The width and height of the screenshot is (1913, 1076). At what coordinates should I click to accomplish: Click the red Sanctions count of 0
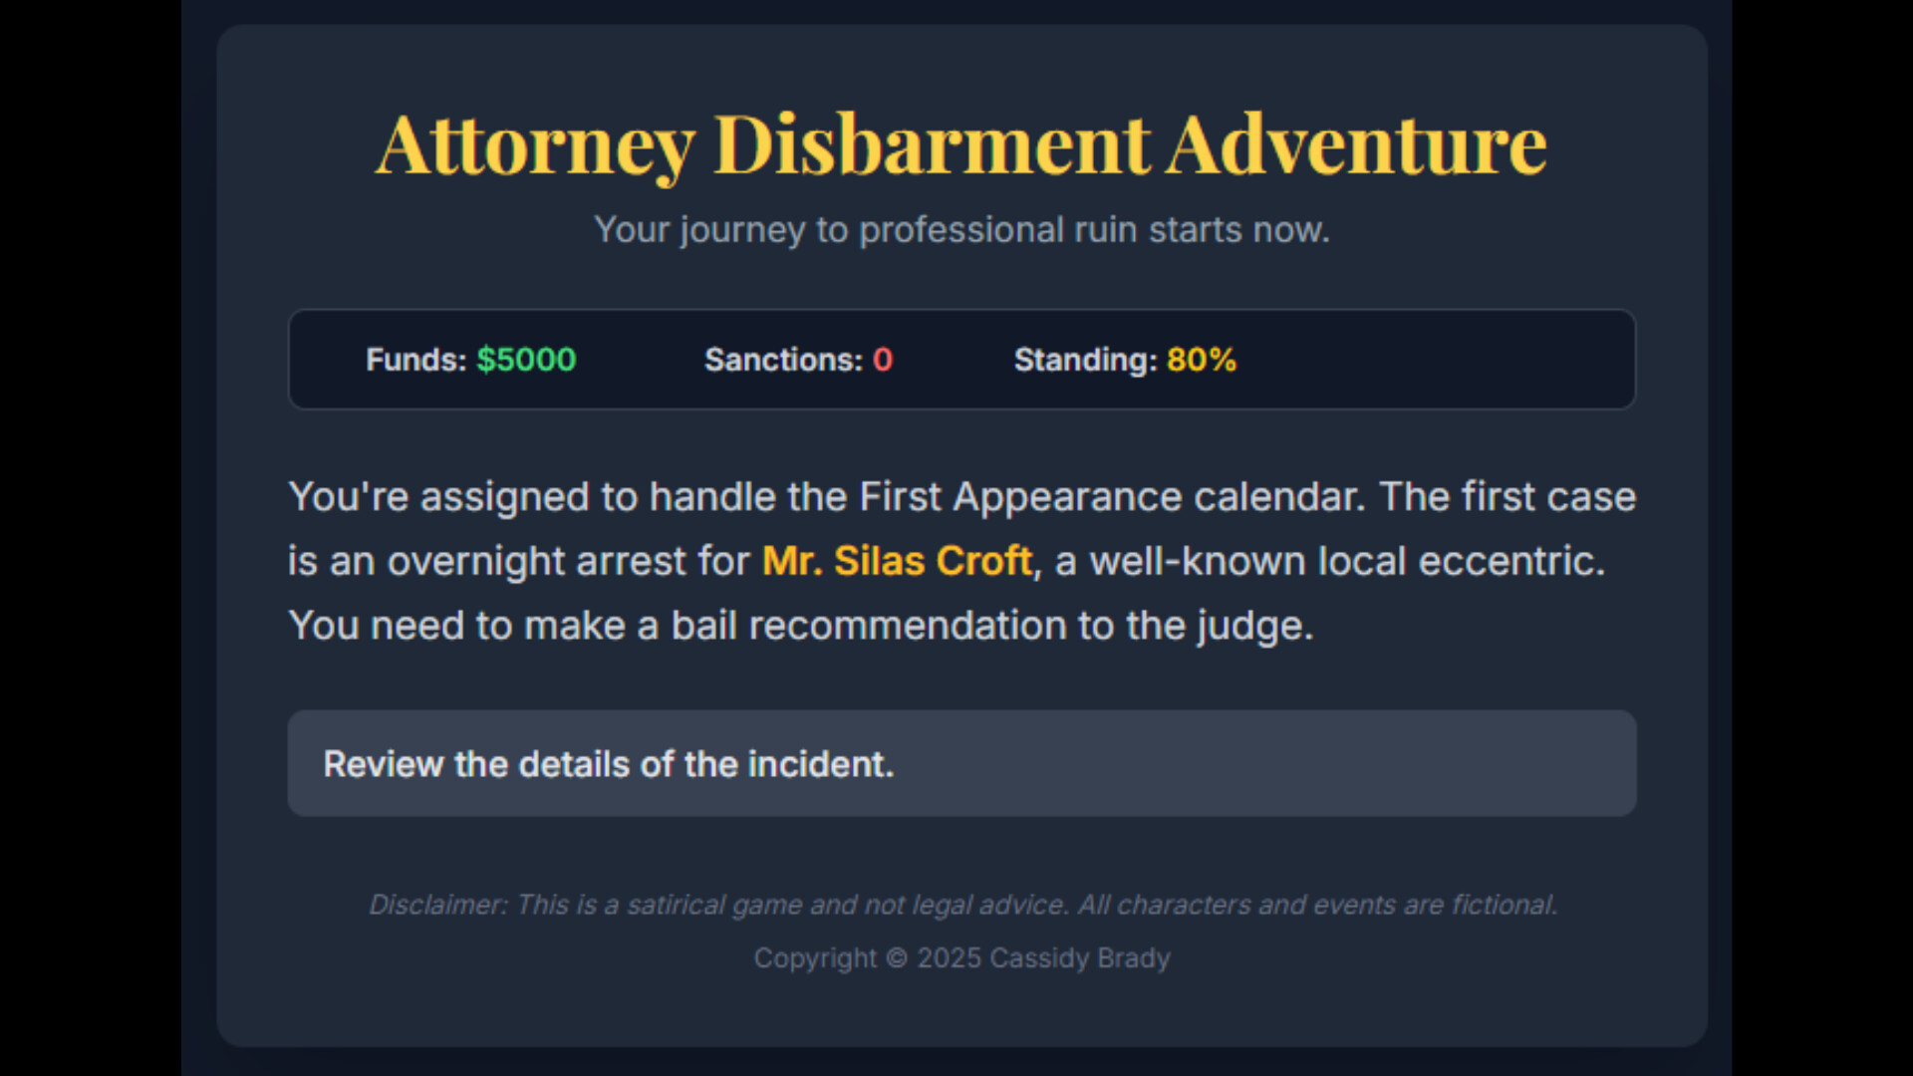click(x=883, y=360)
